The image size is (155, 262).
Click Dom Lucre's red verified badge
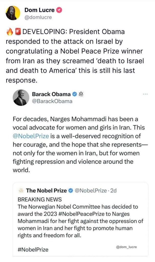pos(59,10)
